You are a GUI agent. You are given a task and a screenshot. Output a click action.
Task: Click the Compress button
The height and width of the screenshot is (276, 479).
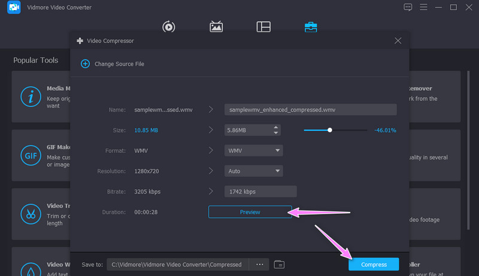374,264
